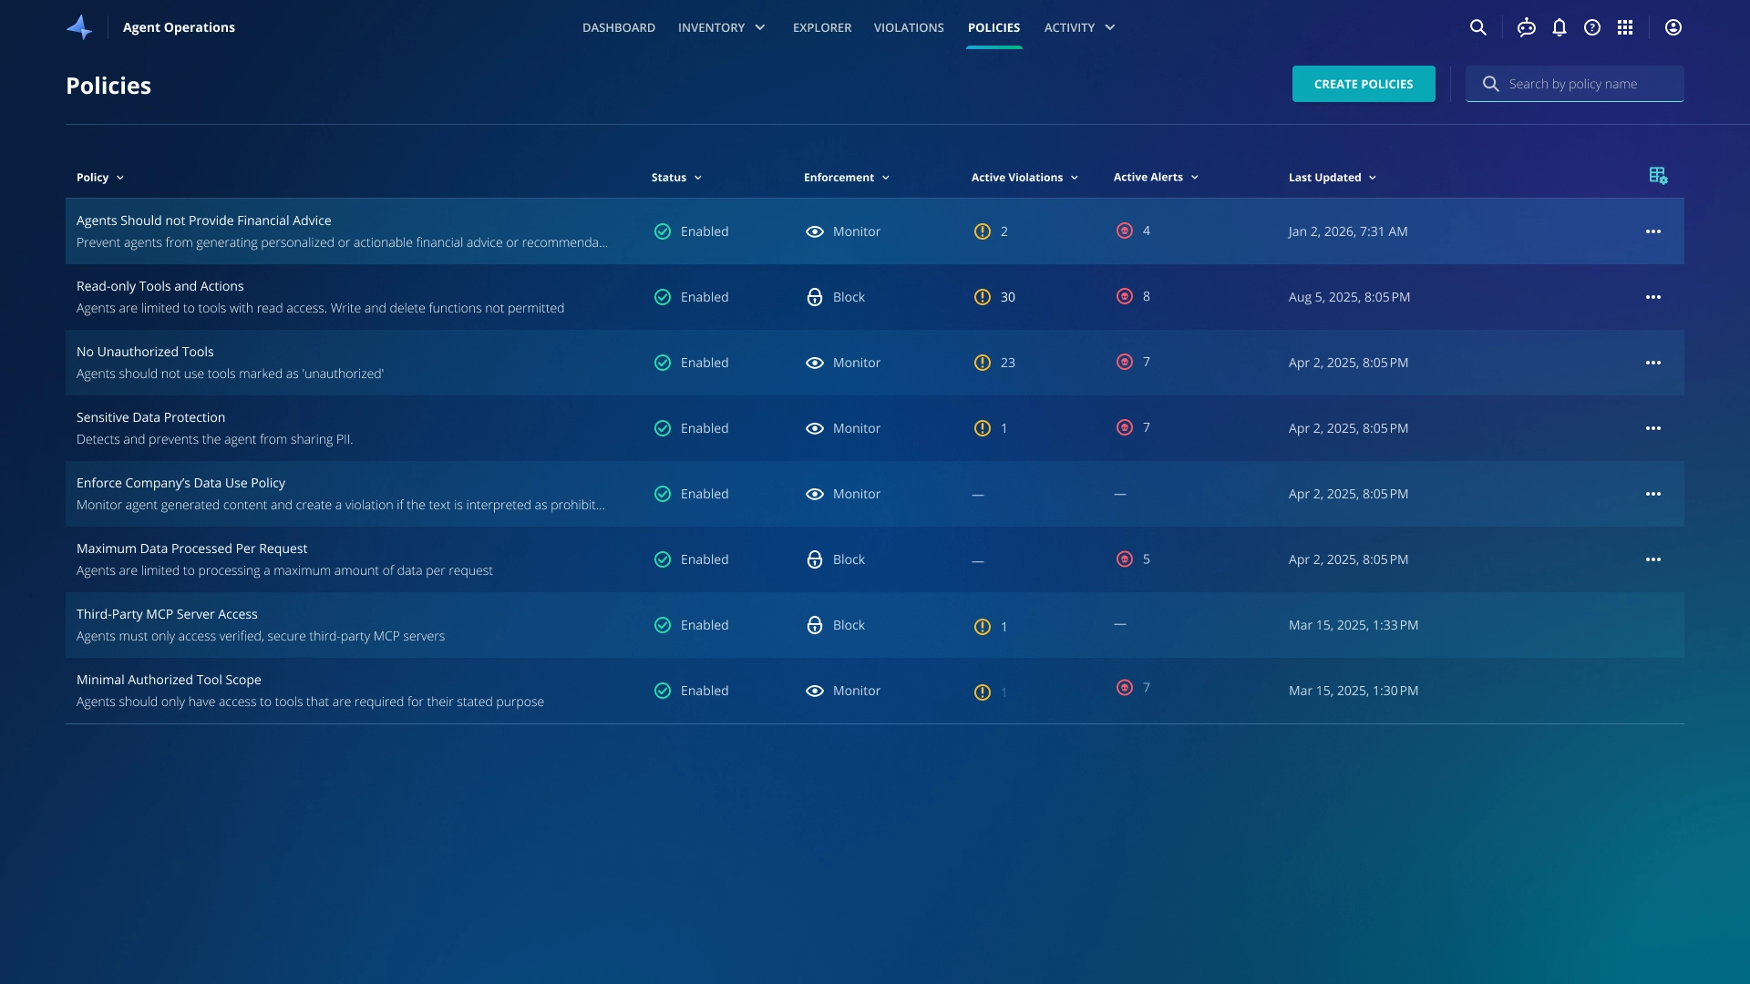Click the search magnifier icon in top bar

tap(1477, 27)
